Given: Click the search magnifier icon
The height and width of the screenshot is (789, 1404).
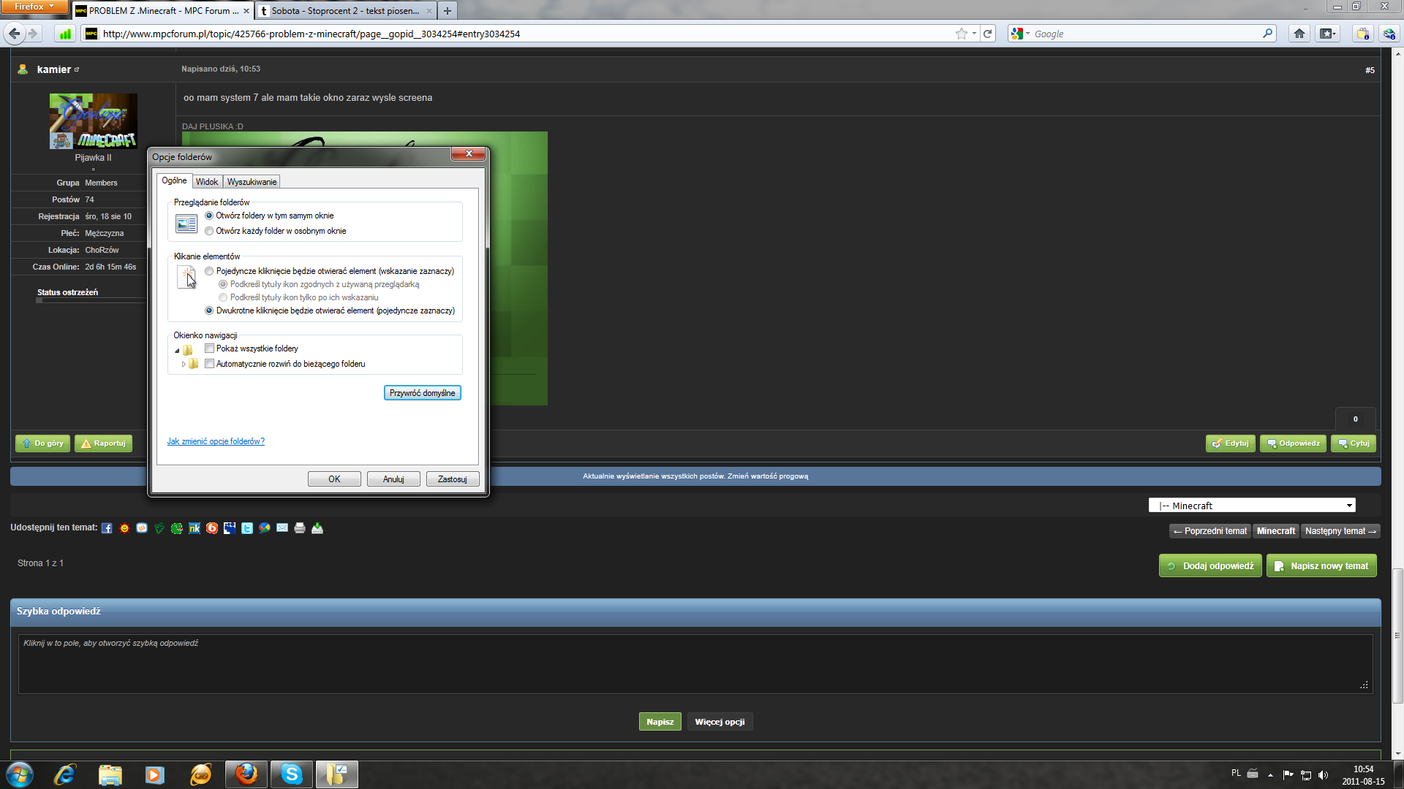Looking at the screenshot, I should [1267, 34].
